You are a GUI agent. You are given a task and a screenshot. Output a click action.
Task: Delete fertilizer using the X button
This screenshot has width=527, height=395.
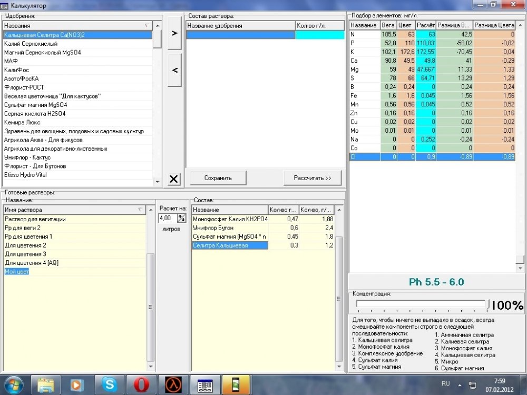pyautogui.click(x=174, y=179)
